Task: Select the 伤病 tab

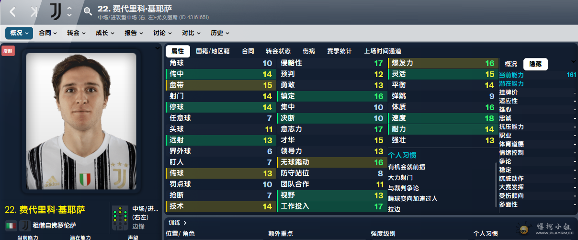Action: (309, 51)
